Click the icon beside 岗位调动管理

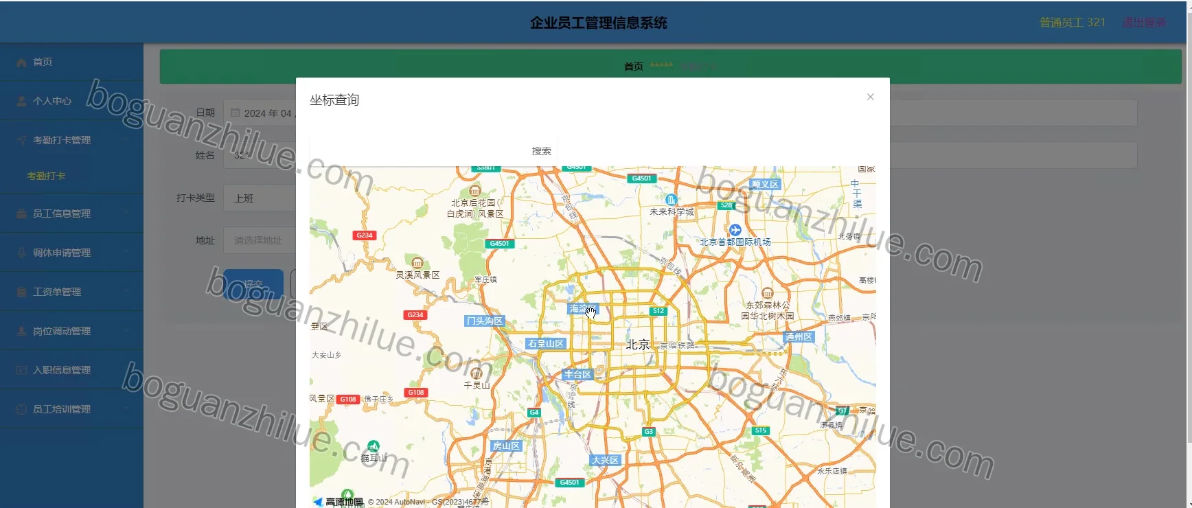[21, 331]
